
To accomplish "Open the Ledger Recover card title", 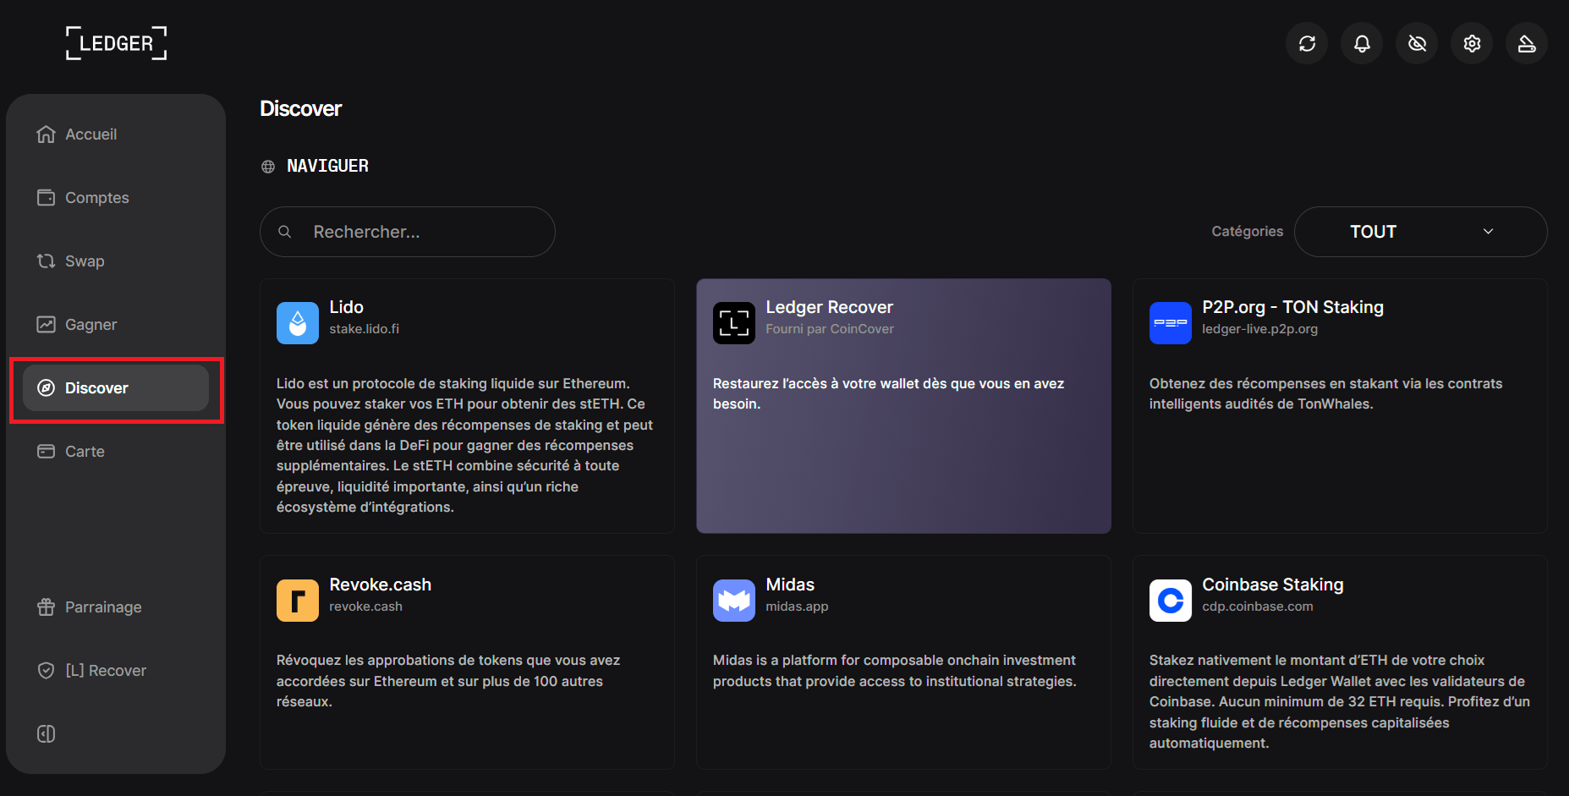I will 830,307.
